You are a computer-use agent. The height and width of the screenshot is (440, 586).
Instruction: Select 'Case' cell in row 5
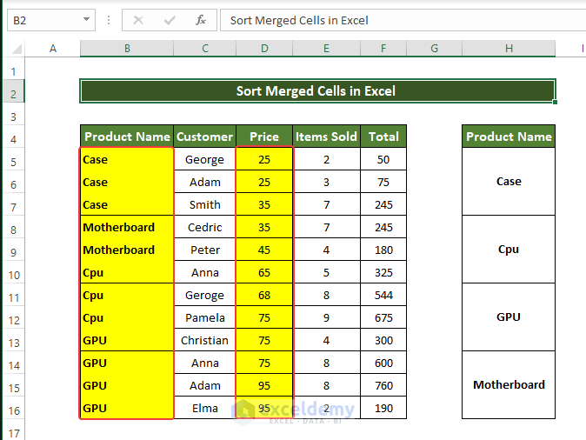[x=127, y=160]
